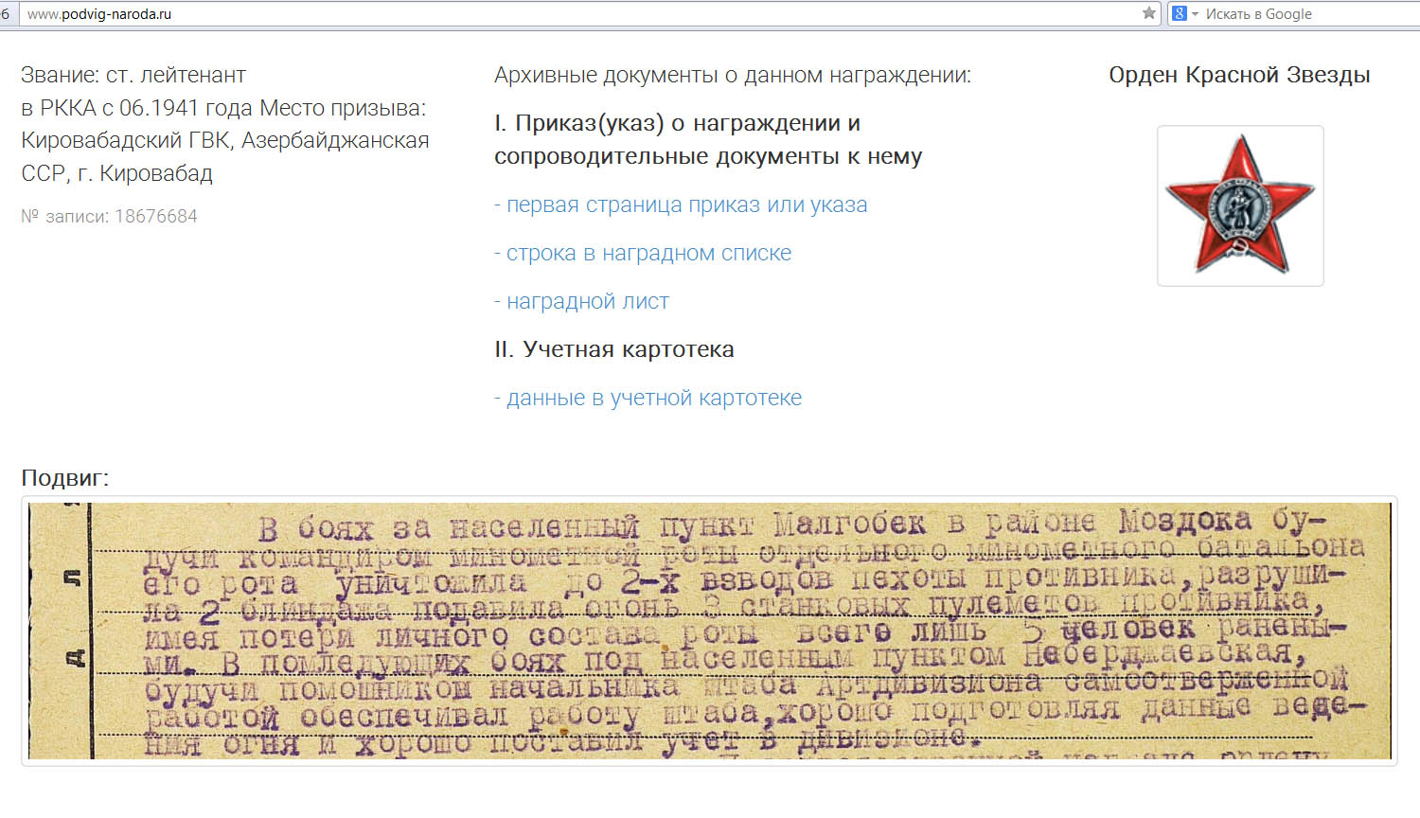The width and height of the screenshot is (1420, 818).
Task: Click the blue Google search engine icon
Action: point(1180,13)
